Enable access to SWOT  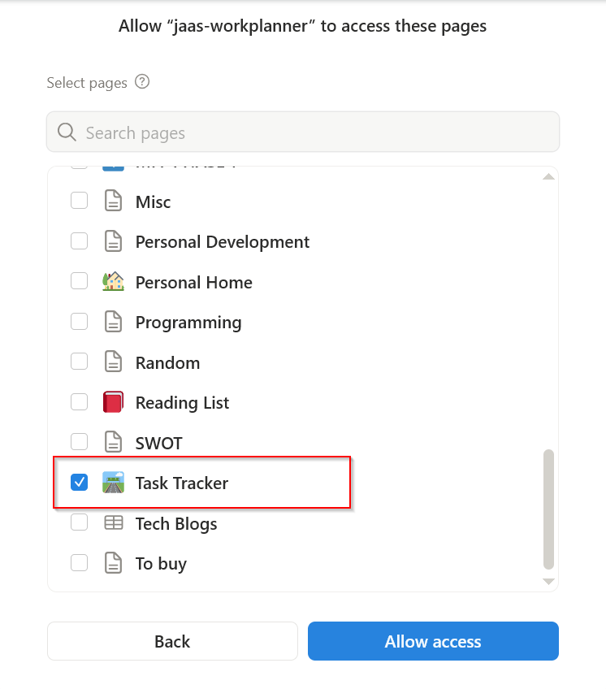tap(79, 442)
